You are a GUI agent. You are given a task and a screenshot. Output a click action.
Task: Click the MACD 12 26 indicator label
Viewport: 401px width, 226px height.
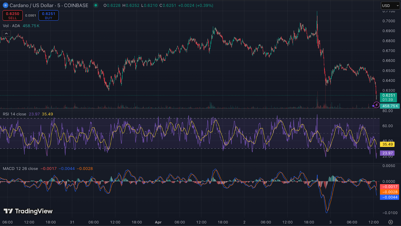point(20,168)
